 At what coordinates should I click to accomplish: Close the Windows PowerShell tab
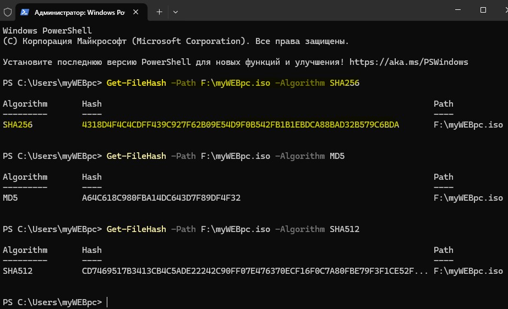(x=136, y=12)
